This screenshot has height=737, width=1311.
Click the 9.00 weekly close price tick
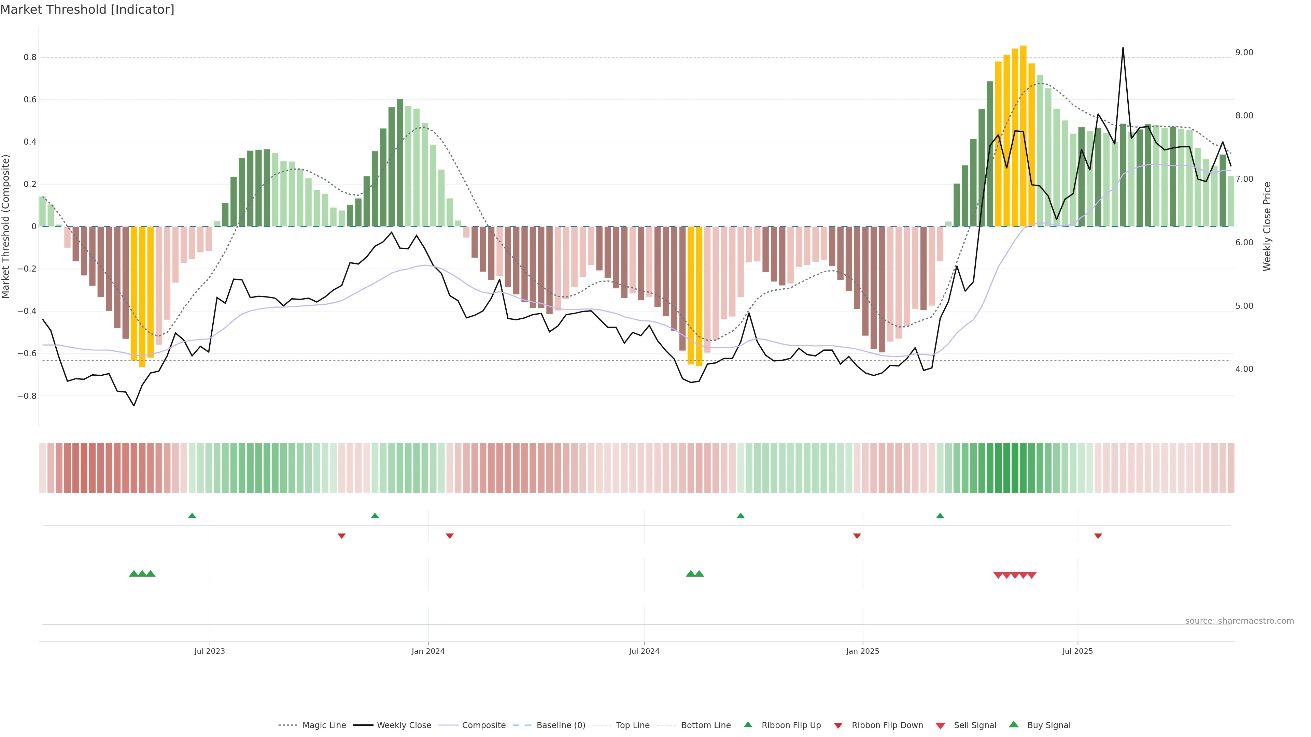[x=1244, y=53]
